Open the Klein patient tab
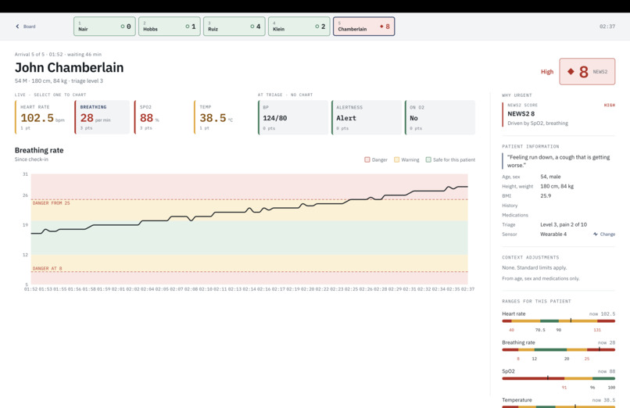The height and width of the screenshot is (408, 630). pos(299,27)
